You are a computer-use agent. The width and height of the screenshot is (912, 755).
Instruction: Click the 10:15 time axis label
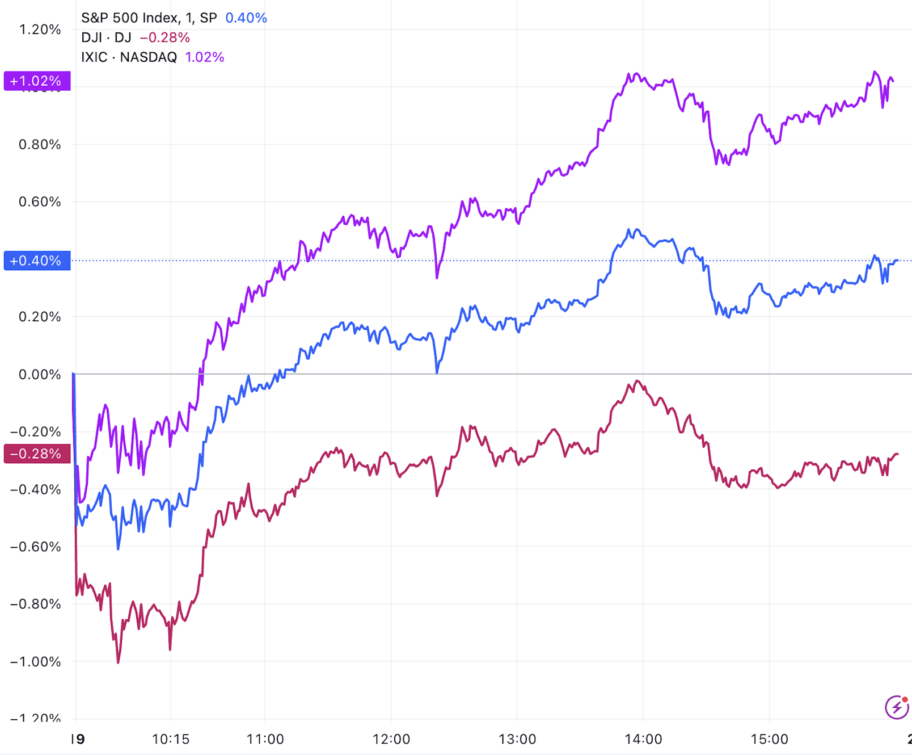pyautogui.click(x=171, y=739)
